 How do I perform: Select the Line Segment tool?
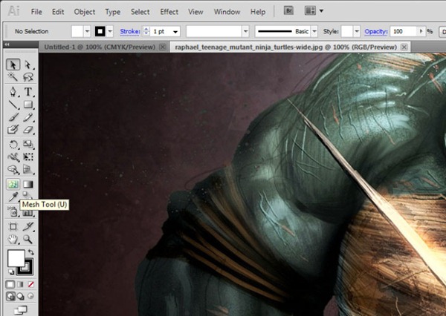tap(13, 105)
